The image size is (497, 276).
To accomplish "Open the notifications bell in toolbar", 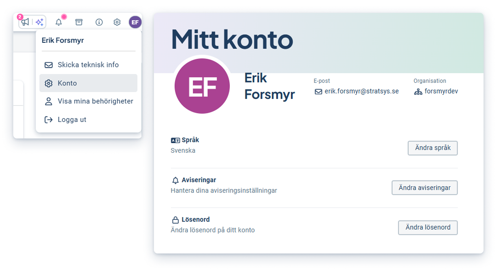I will tap(59, 22).
